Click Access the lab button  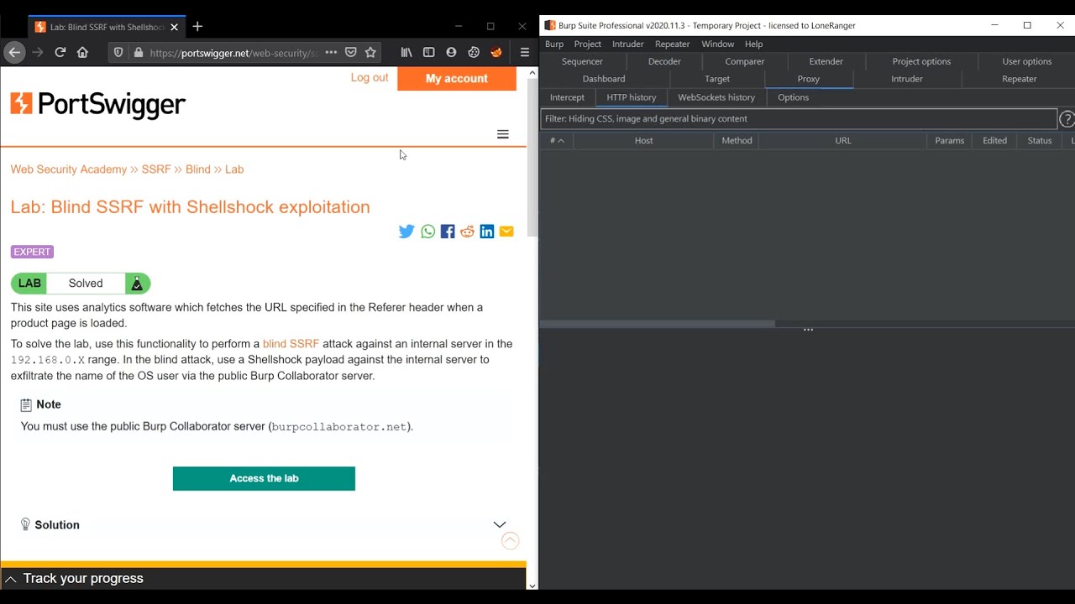tap(264, 478)
